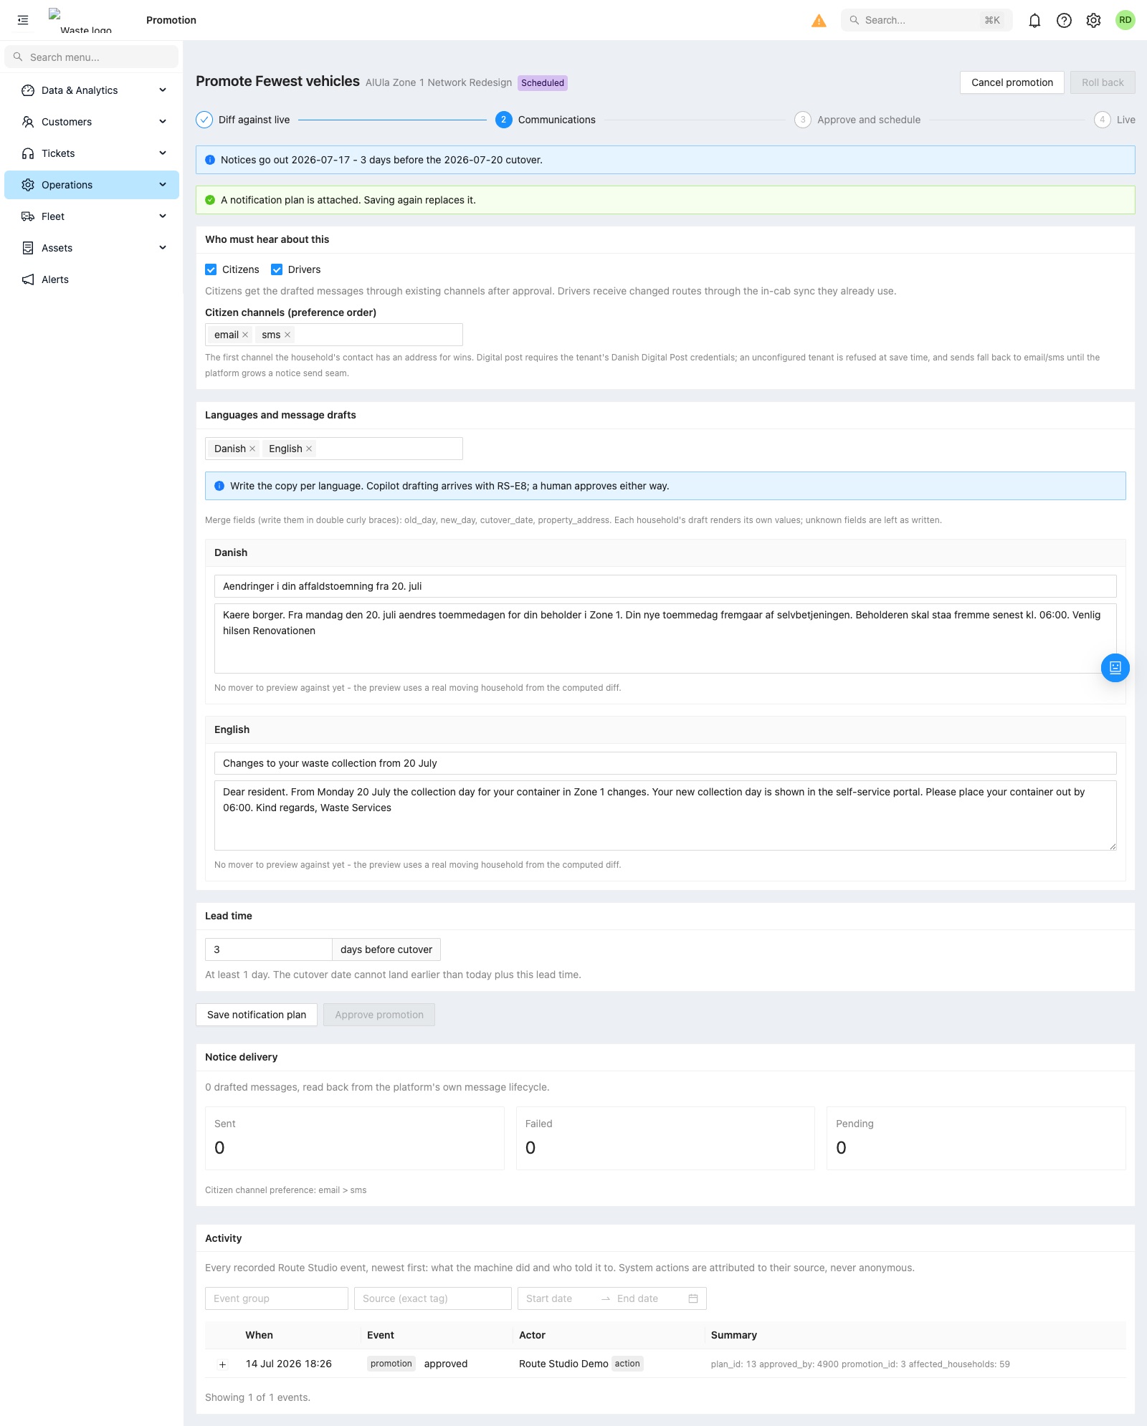Image resolution: width=1147 pixels, height=1426 pixels.
Task: Click the 'promotion' event tag
Action: pyautogui.click(x=391, y=1364)
